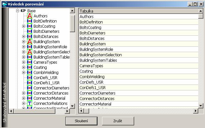Expand the ConnectorMaterial tree node
The image size is (205, 128).
pyautogui.click(x=23, y=98)
